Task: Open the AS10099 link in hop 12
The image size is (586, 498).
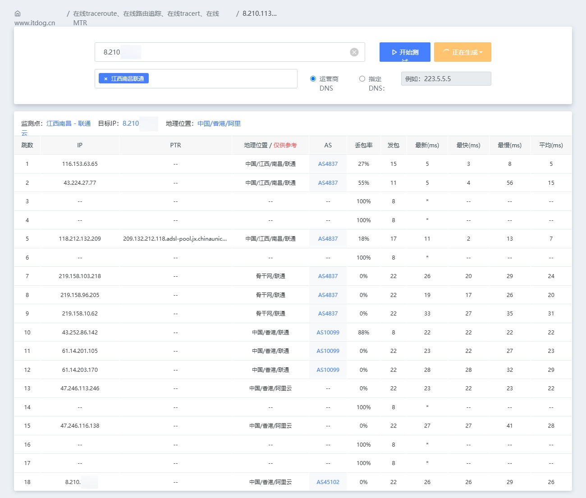Action: 328,370
